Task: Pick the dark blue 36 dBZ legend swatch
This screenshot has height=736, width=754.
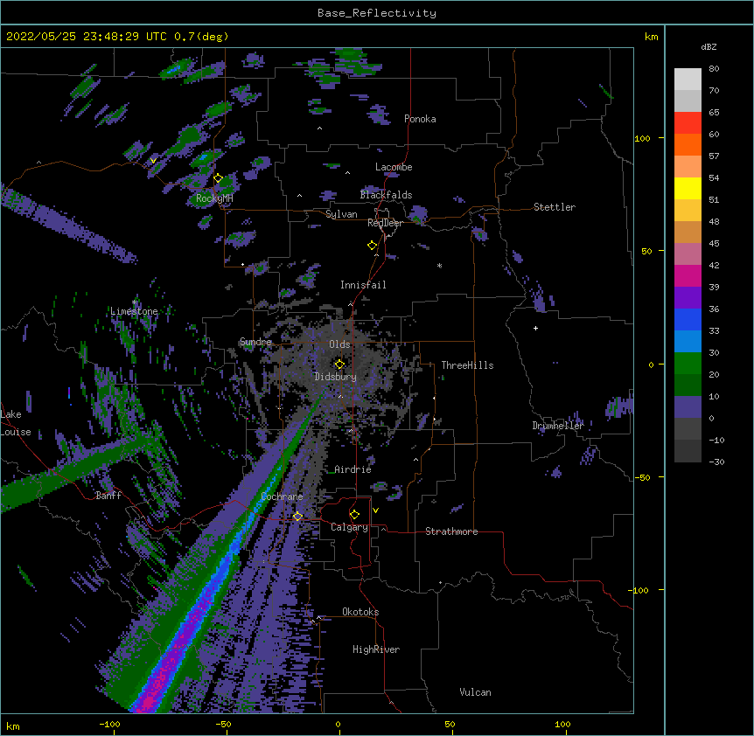Action: click(688, 319)
